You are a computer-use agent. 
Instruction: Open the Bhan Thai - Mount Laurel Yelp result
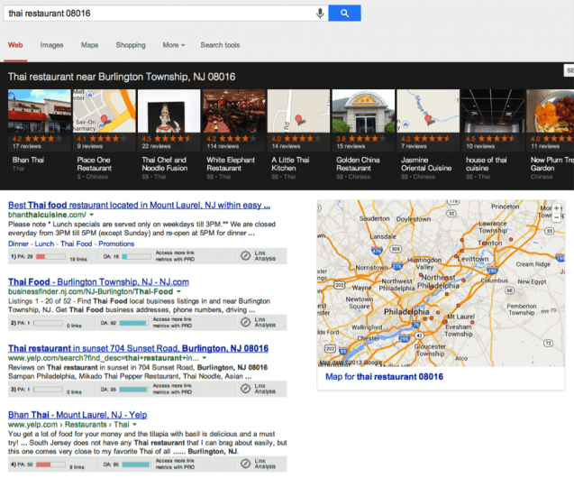click(x=77, y=415)
